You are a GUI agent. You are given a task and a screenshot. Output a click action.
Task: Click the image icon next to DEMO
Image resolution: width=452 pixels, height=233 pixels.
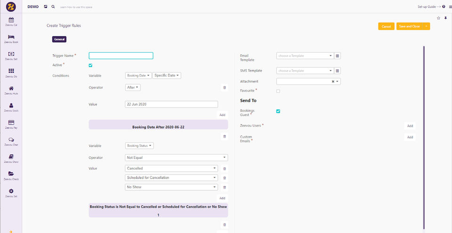[x=46, y=7]
